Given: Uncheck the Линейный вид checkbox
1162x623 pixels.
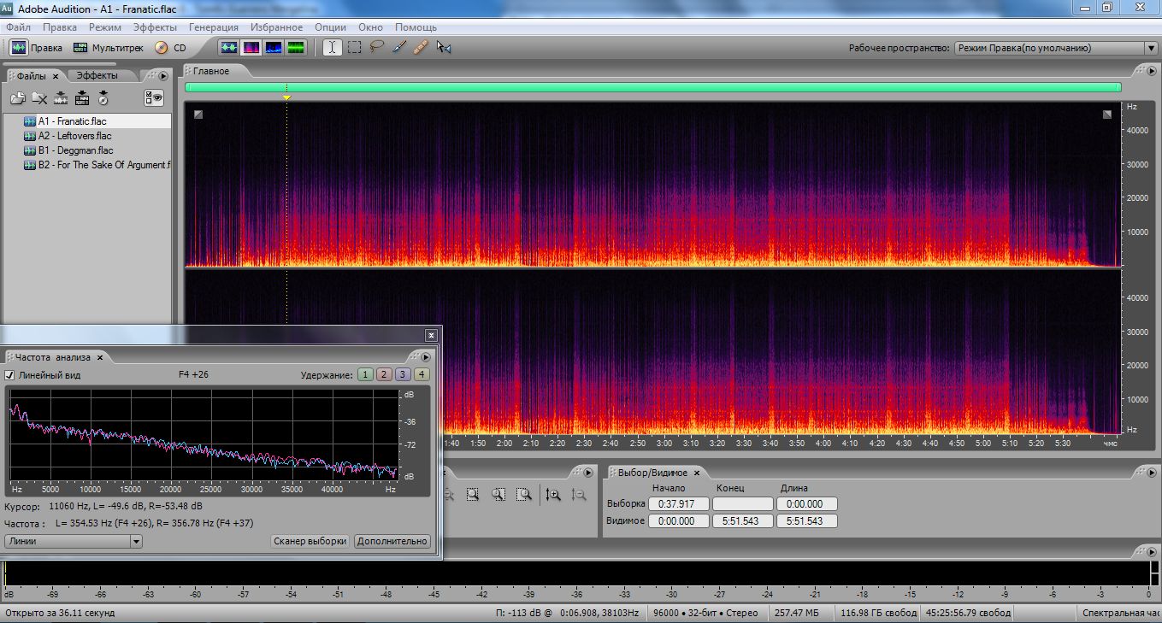Looking at the screenshot, I should 10,375.
